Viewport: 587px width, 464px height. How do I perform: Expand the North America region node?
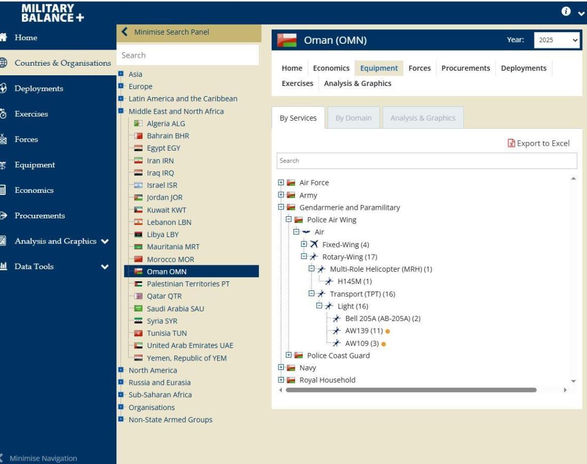click(121, 369)
